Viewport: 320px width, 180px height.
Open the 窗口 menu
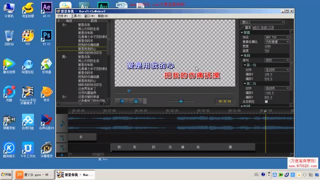pos(89,16)
